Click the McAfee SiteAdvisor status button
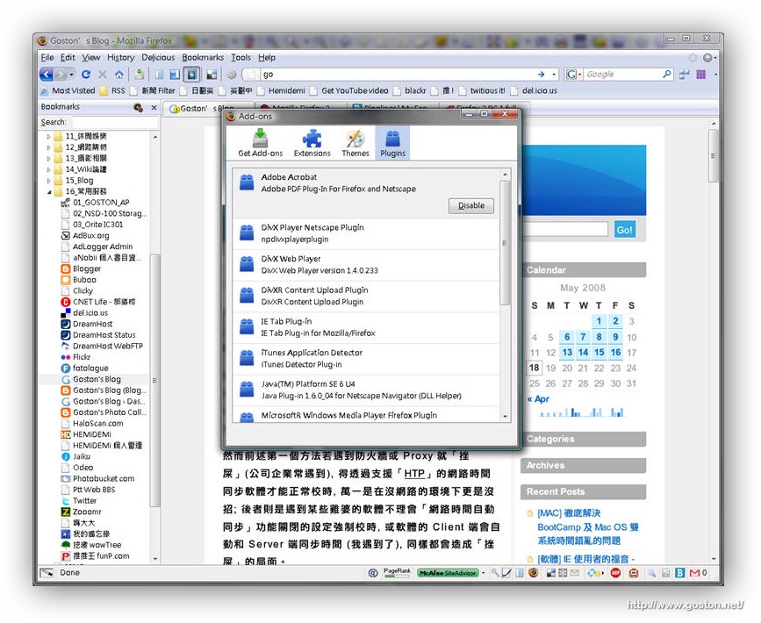The width and height of the screenshot is (761, 623). tap(448, 573)
